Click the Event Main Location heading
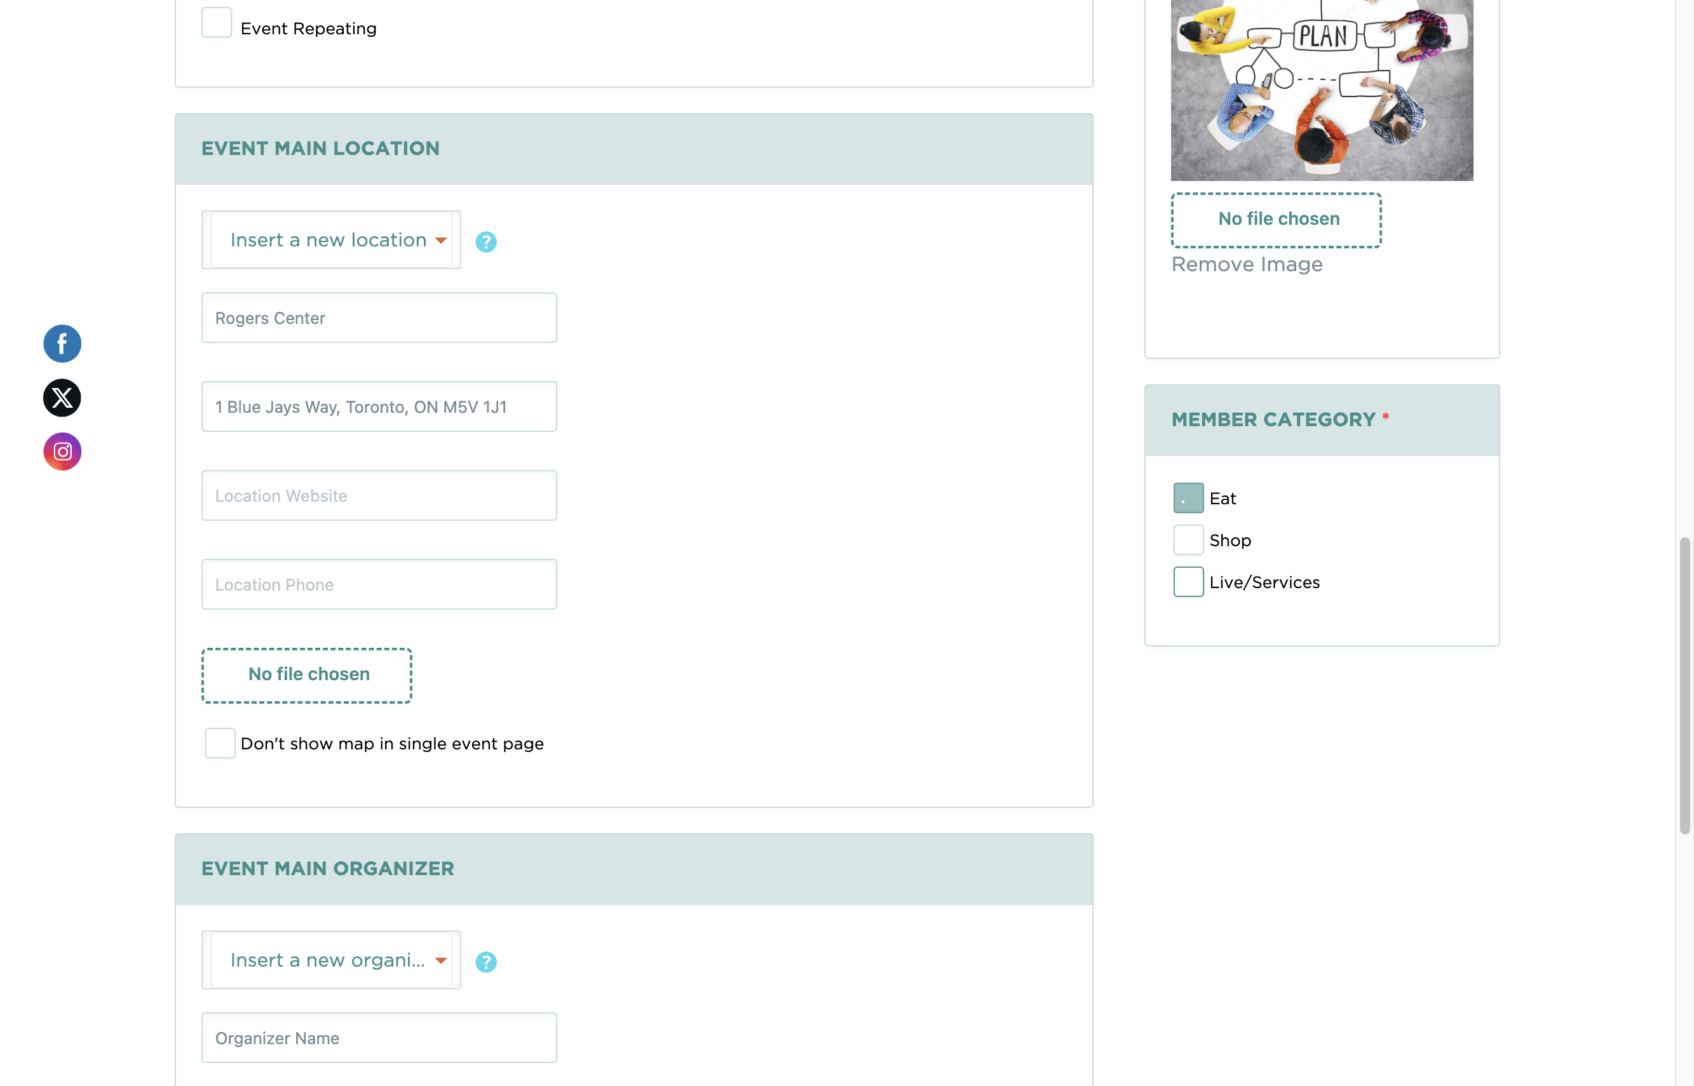 tap(320, 148)
